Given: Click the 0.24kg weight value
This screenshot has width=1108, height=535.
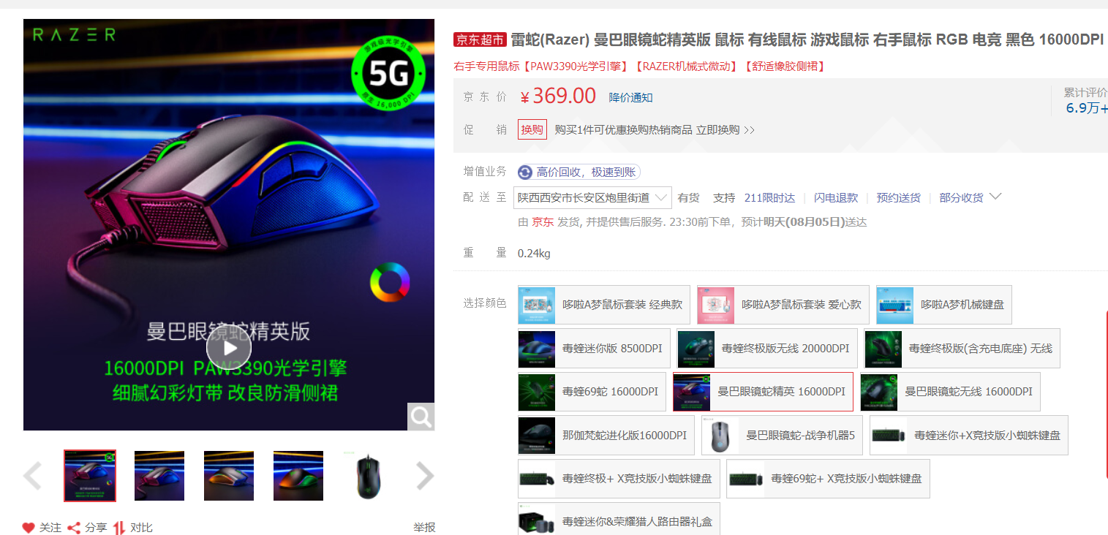Looking at the screenshot, I should click(x=534, y=253).
